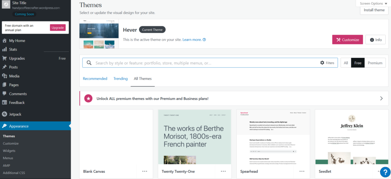Expand the Screen Options dropdown
This screenshot has height=179, width=391.
[373, 3]
